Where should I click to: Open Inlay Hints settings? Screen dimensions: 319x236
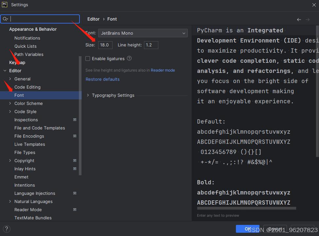coord(25,169)
